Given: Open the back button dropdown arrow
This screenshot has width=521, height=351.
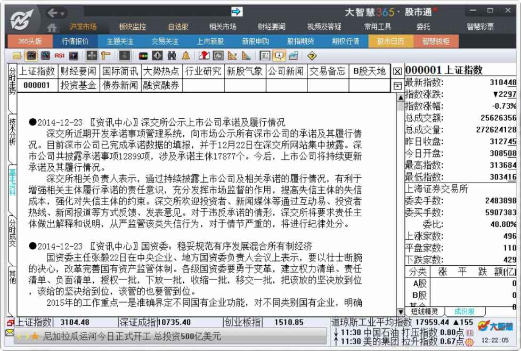Looking at the screenshot, I should click(62, 14).
